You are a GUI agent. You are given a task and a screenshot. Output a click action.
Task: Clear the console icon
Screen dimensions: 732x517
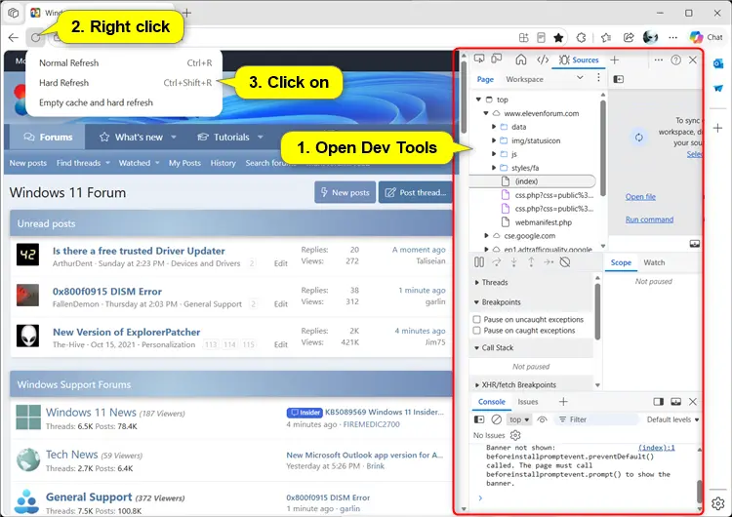click(x=497, y=419)
